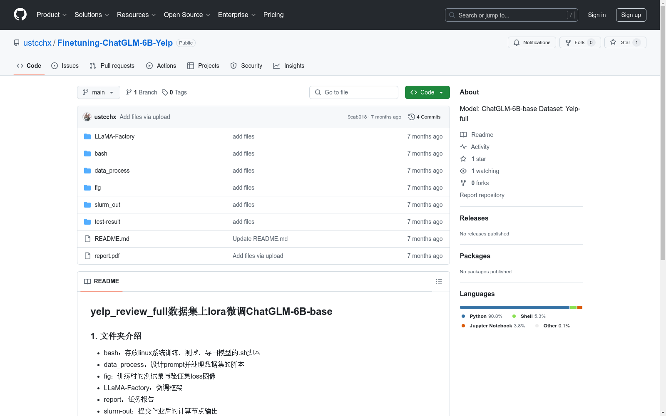Switch to the Actions tab

pyautogui.click(x=161, y=66)
